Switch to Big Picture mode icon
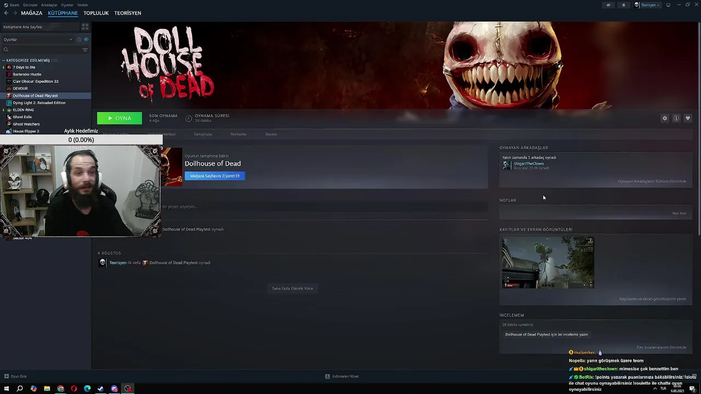This screenshot has width=701, height=394. (668, 5)
